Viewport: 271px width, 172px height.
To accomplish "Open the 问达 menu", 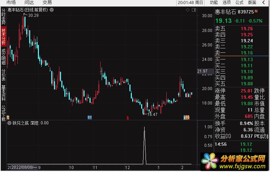I will 29,2.
